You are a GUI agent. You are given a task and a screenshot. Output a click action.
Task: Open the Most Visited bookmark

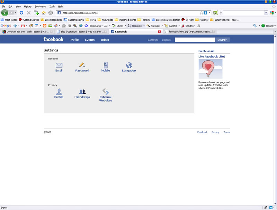pos(9,20)
